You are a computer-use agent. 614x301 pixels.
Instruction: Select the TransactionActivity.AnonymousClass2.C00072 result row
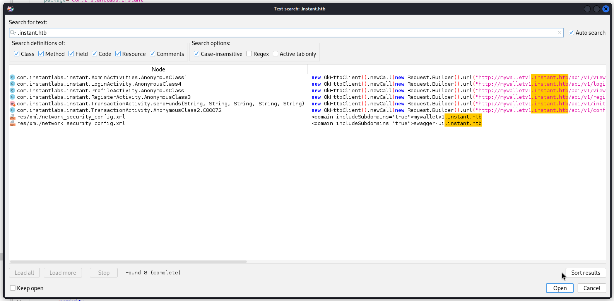click(308, 110)
